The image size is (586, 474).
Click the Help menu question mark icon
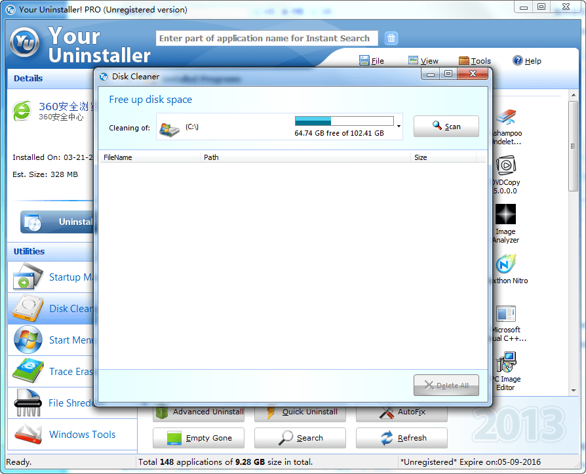pyautogui.click(x=518, y=60)
